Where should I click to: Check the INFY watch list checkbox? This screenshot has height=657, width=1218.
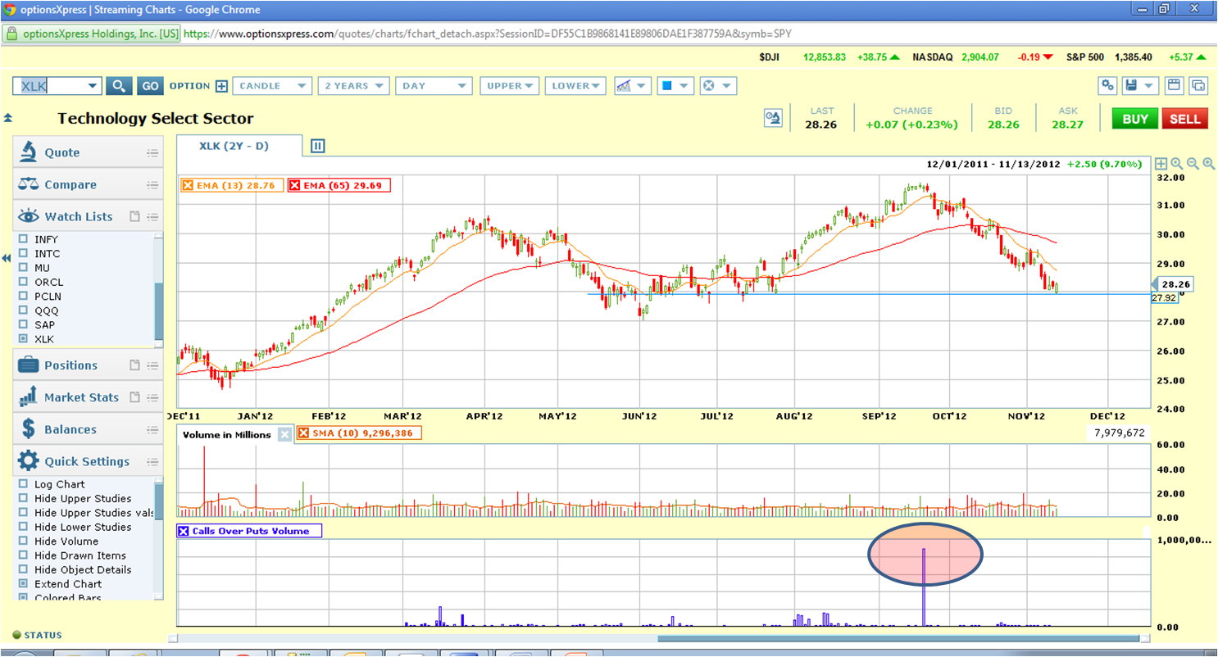pos(23,239)
